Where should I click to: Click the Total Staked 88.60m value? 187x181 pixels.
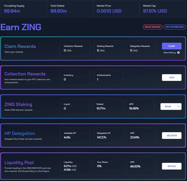(x=59, y=11)
